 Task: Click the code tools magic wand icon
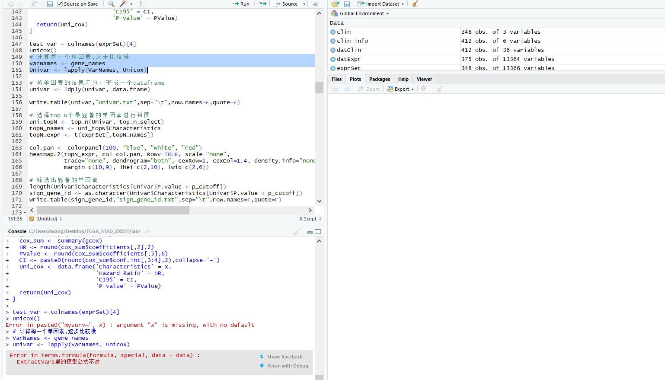point(124,4)
